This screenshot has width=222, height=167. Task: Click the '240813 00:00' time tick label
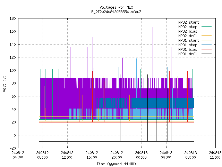coord(141,155)
